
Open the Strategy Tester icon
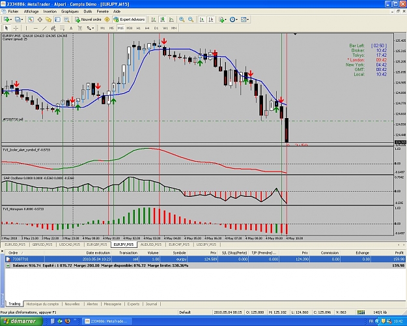pyautogui.click(x=66, y=20)
